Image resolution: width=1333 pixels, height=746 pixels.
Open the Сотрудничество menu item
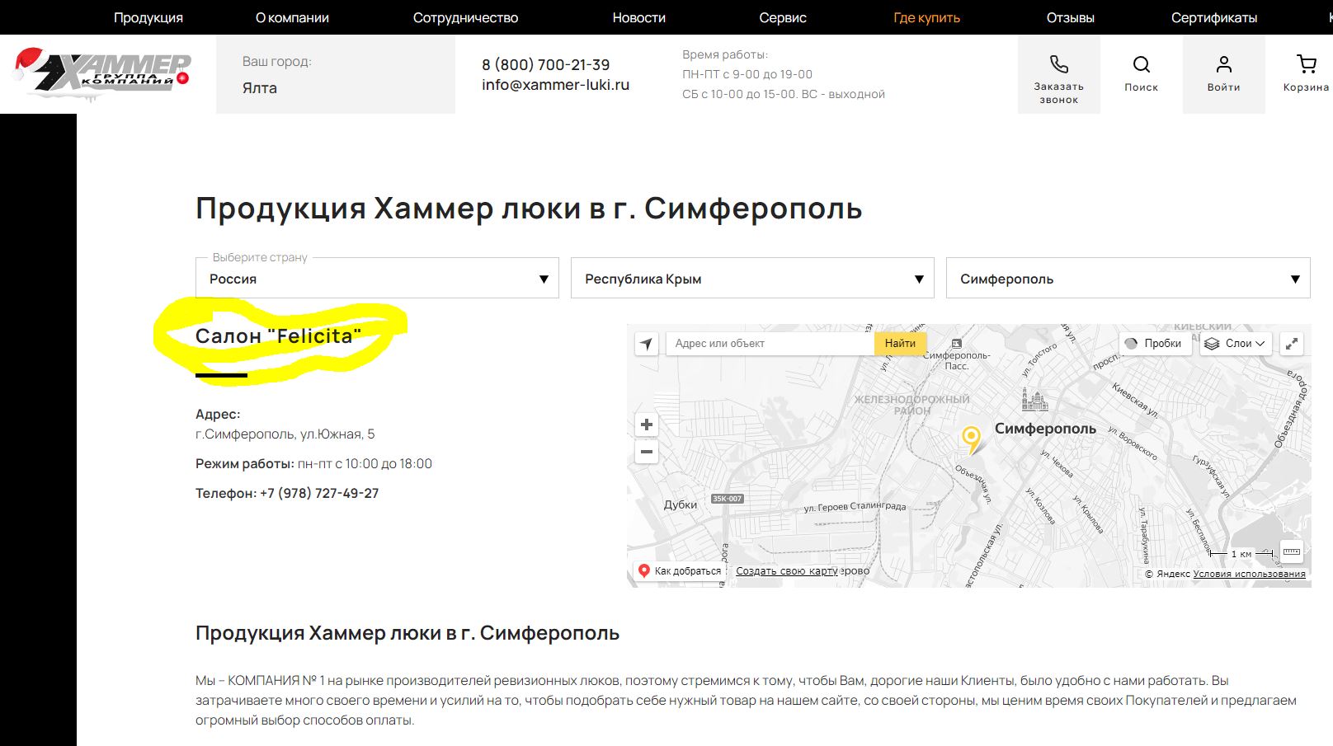point(465,17)
